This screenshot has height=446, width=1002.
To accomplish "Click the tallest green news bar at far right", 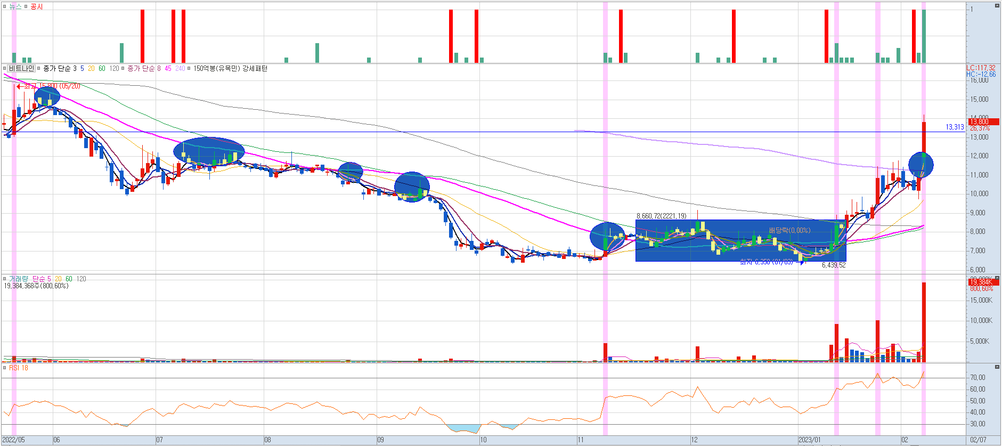I will coord(924,36).
